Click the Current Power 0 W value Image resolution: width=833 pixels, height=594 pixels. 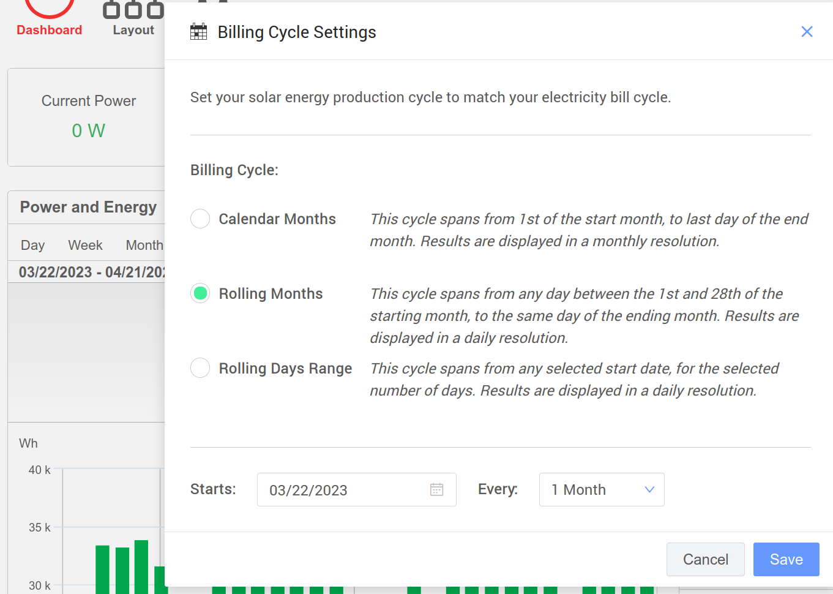(88, 130)
